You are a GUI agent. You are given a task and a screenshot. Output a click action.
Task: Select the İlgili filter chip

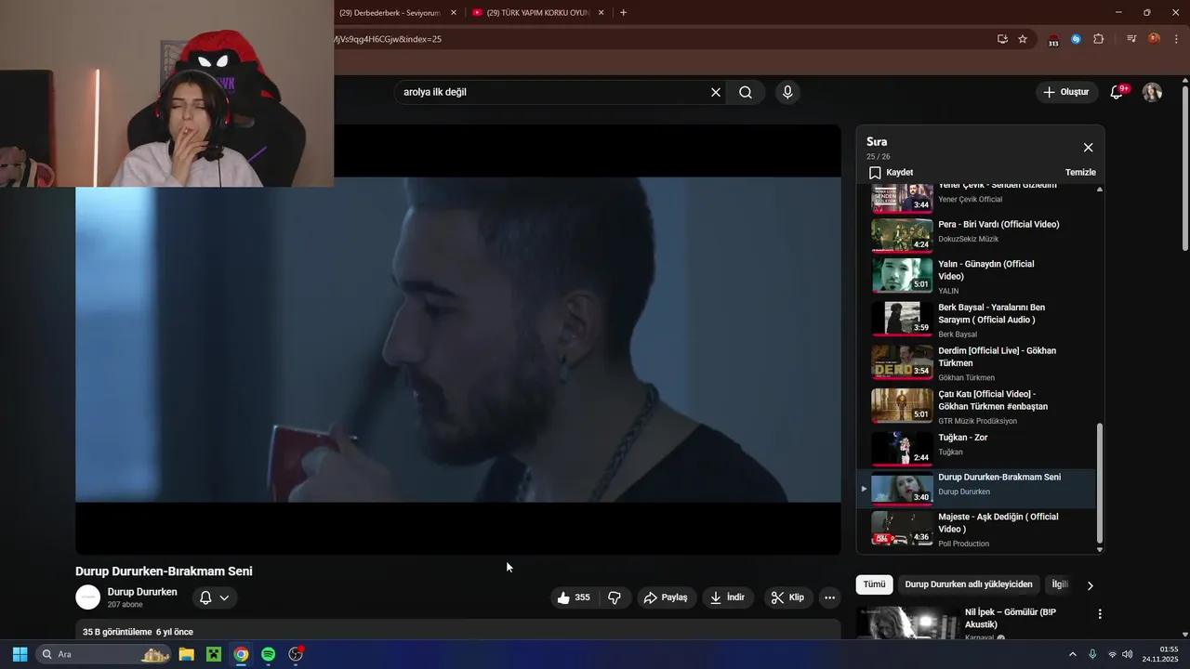click(x=1059, y=584)
